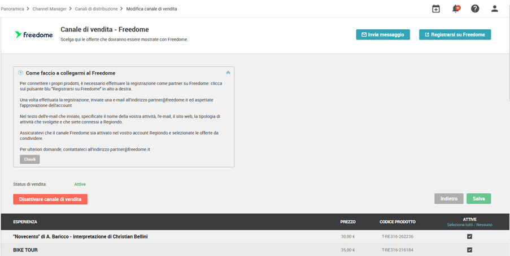
Task: Click the Freedome logo
Action: point(33,35)
